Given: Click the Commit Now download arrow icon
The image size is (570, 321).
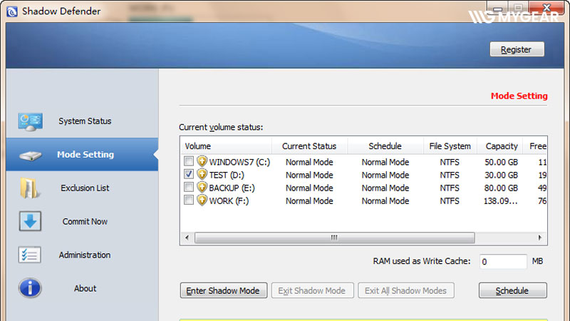Looking at the screenshot, I should pyautogui.click(x=30, y=221).
